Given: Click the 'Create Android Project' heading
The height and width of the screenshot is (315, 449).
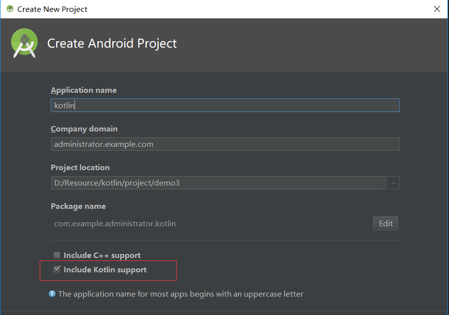Looking at the screenshot, I should tap(112, 43).
